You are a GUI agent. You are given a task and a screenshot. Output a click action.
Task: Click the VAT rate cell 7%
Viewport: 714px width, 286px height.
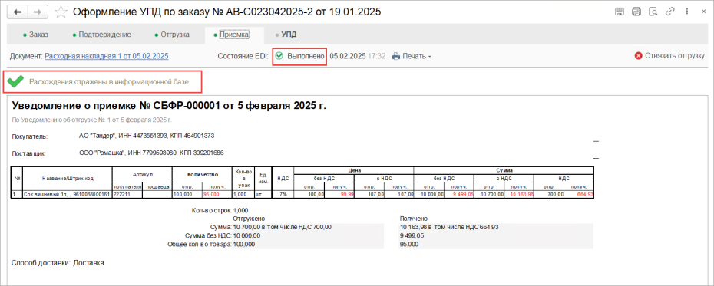tap(283, 194)
